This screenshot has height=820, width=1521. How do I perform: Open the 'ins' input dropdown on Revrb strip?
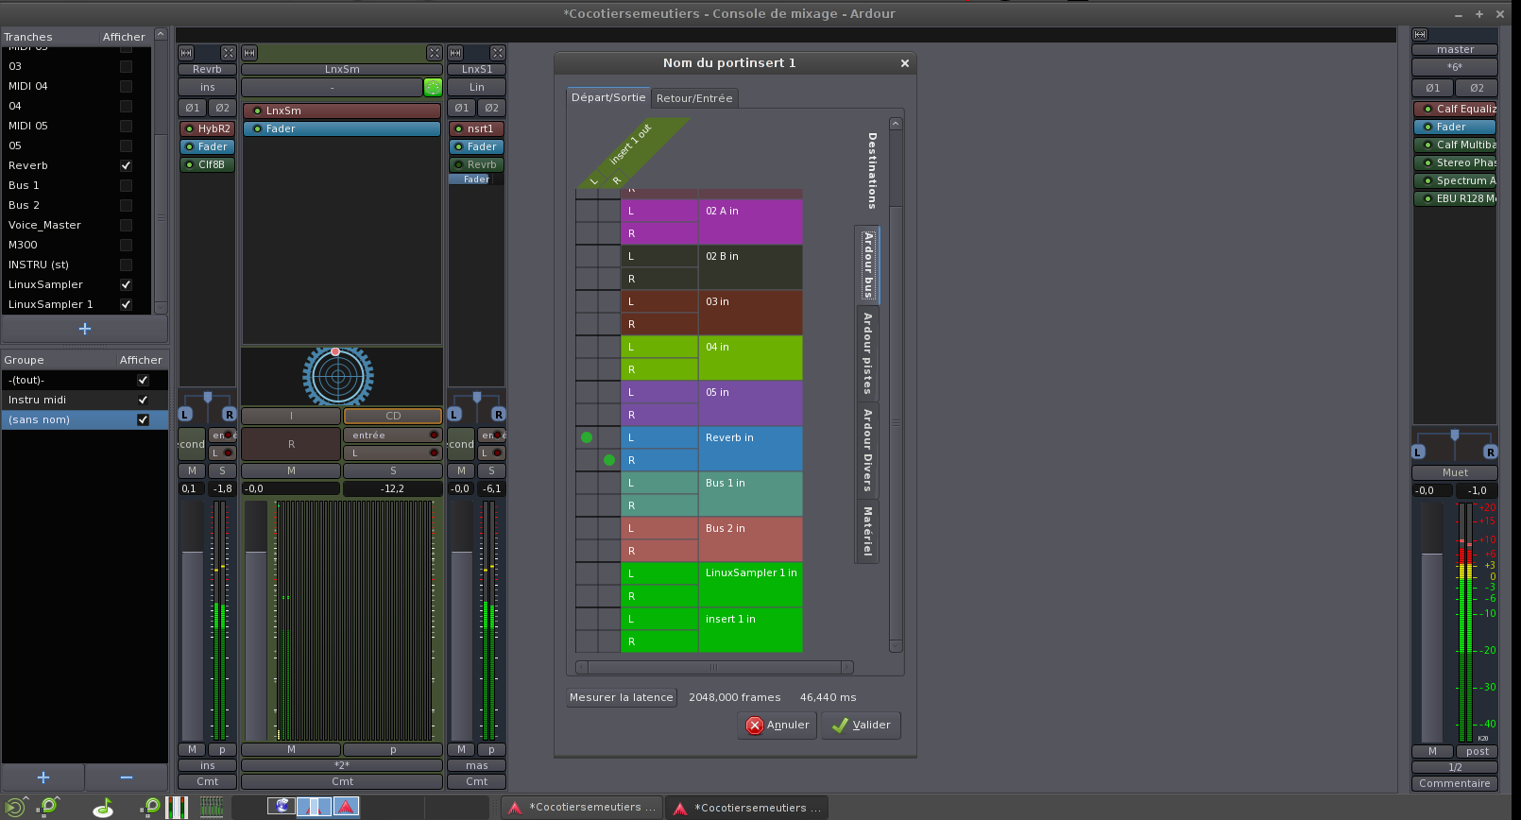(207, 88)
